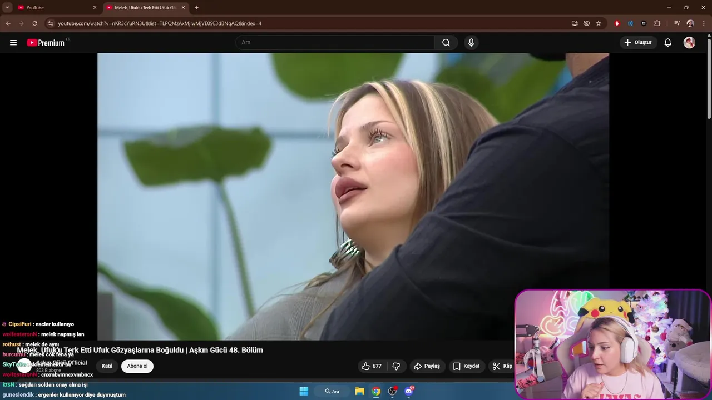Select the Melek, Ufuk'u Terk Etti tab
The image size is (712, 400).
click(x=145, y=7)
